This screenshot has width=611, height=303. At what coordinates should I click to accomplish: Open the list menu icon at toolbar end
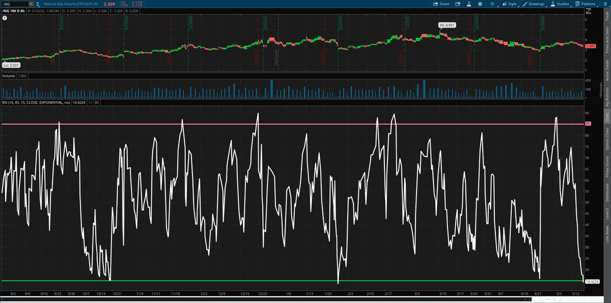tap(605, 4)
